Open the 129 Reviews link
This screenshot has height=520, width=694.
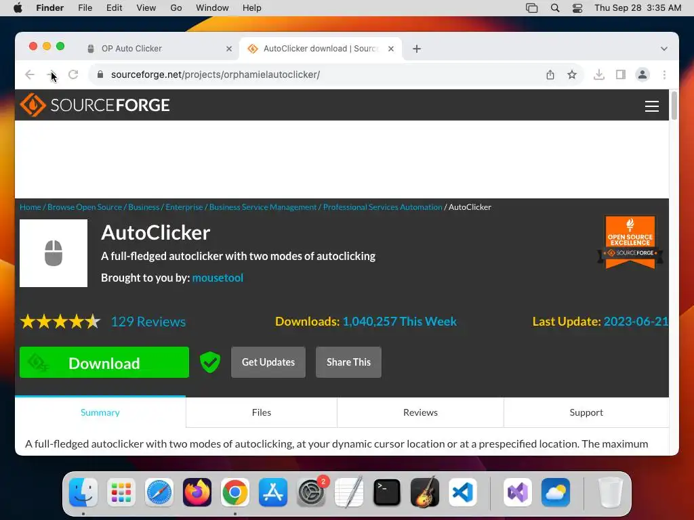coord(148,322)
